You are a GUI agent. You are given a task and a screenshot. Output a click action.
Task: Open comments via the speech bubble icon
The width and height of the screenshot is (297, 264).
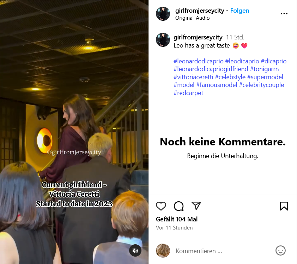(x=178, y=206)
